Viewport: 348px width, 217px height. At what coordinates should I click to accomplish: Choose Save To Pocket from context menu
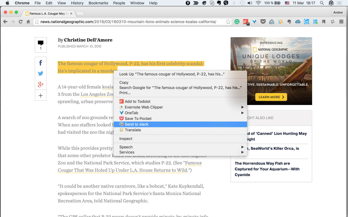pyautogui.click(x=138, y=119)
